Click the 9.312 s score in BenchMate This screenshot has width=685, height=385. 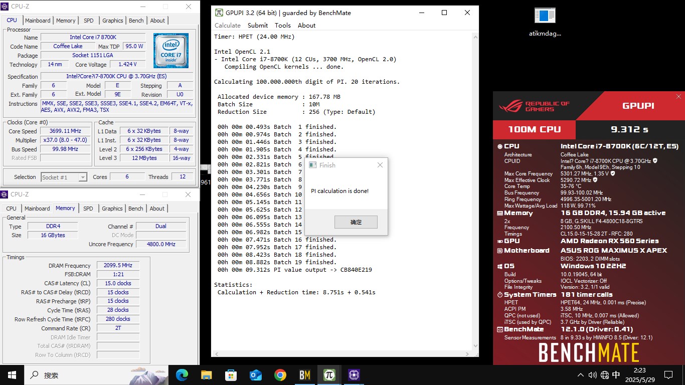(629, 129)
